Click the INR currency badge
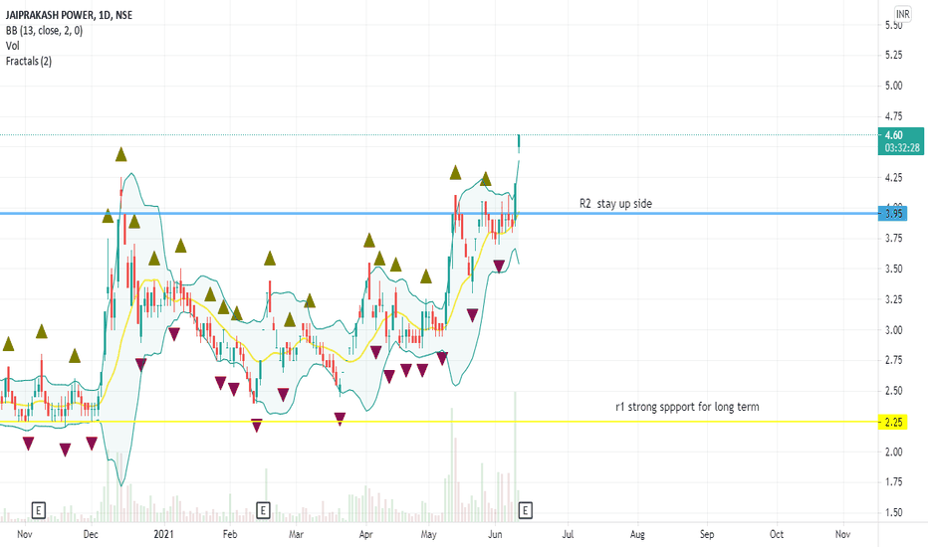Screen dimensions: 928x547 tap(902, 14)
